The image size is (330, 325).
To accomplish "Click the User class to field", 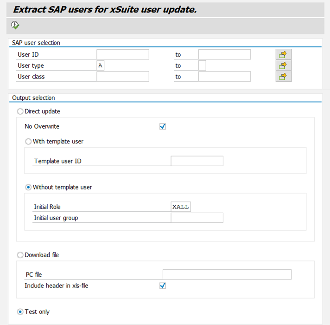I will click(x=225, y=77).
